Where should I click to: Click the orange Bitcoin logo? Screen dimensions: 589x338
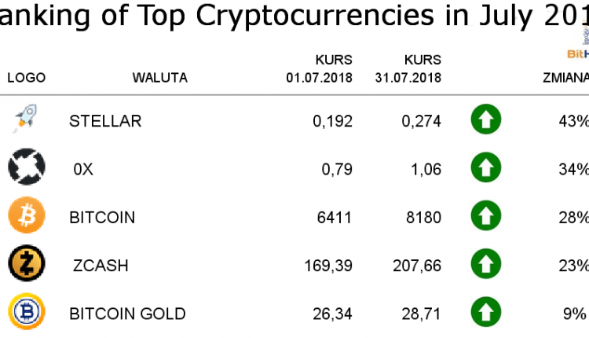(x=27, y=215)
